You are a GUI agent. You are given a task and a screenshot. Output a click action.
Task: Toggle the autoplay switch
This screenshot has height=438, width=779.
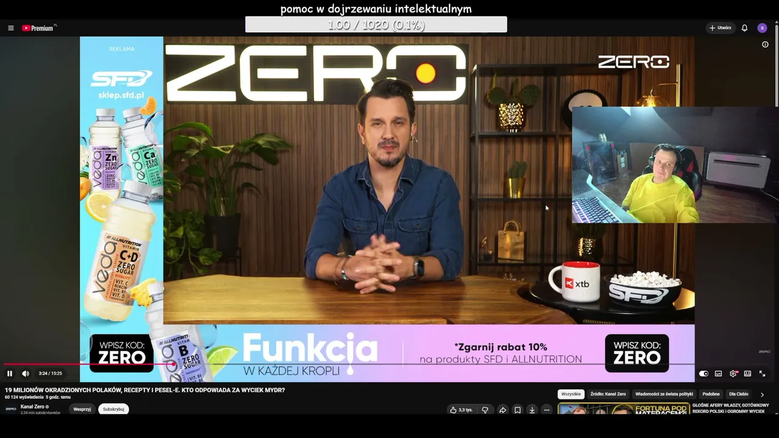click(704, 374)
